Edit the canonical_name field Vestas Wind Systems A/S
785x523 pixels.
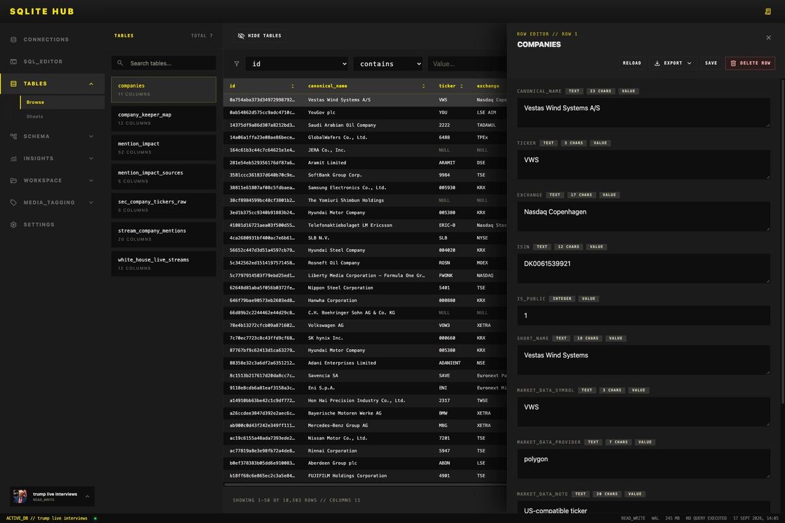click(x=644, y=112)
